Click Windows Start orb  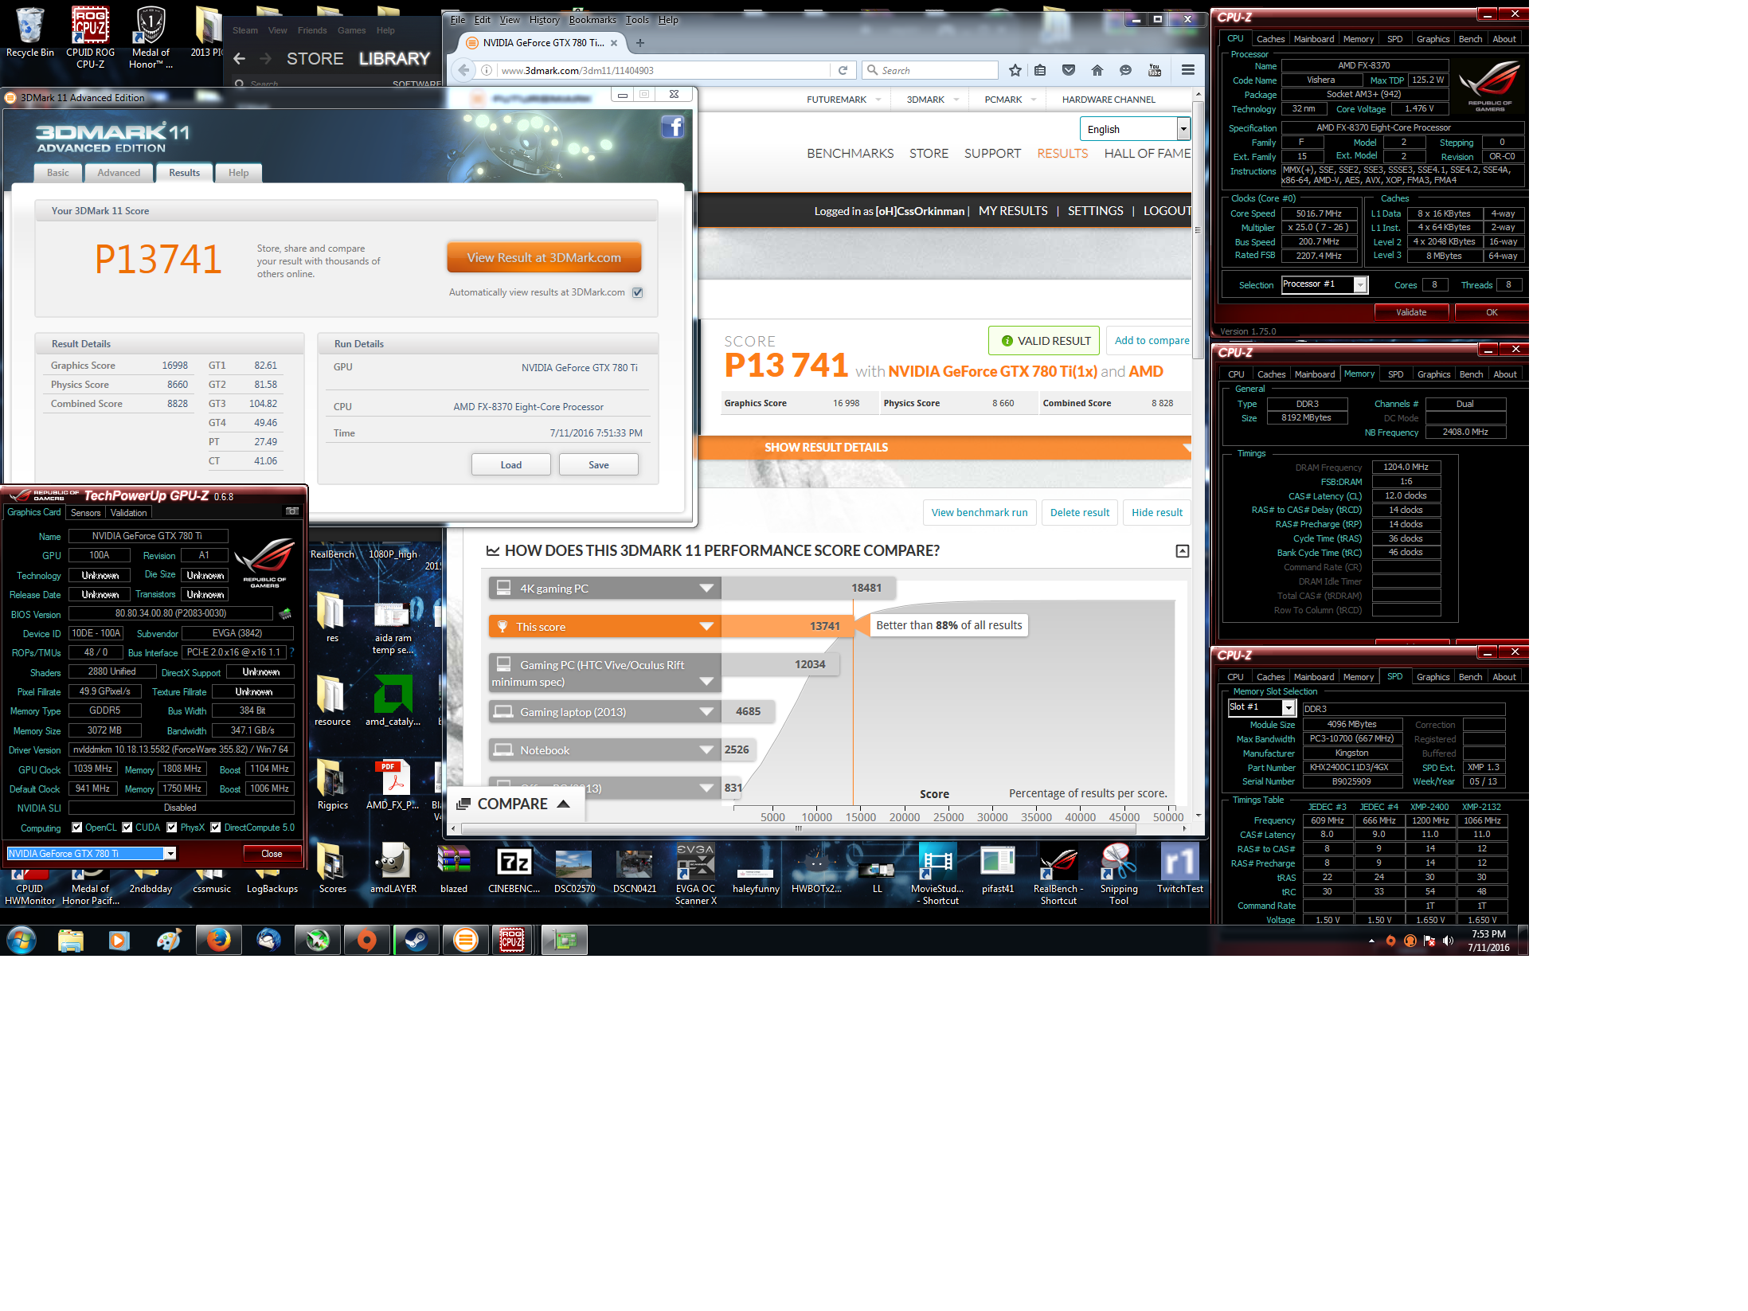click(22, 940)
